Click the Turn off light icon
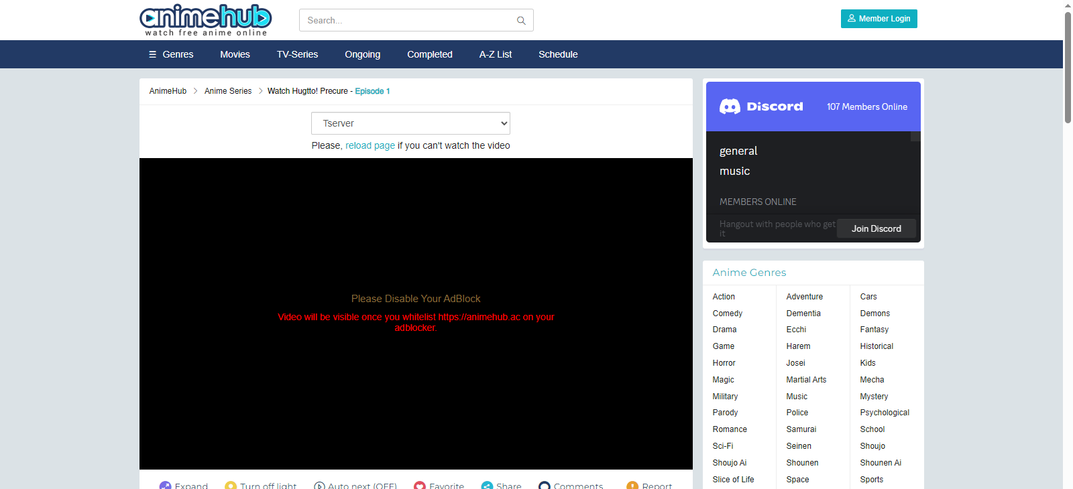Image resolution: width=1073 pixels, height=489 pixels. (x=231, y=486)
